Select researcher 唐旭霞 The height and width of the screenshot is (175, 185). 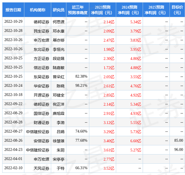(x=59, y=113)
